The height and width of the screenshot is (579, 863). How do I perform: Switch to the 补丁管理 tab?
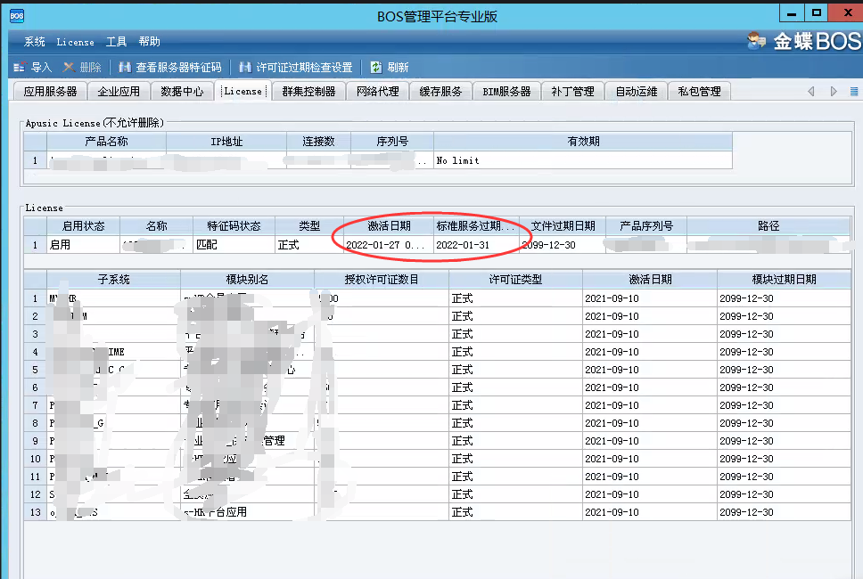tap(573, 91)
